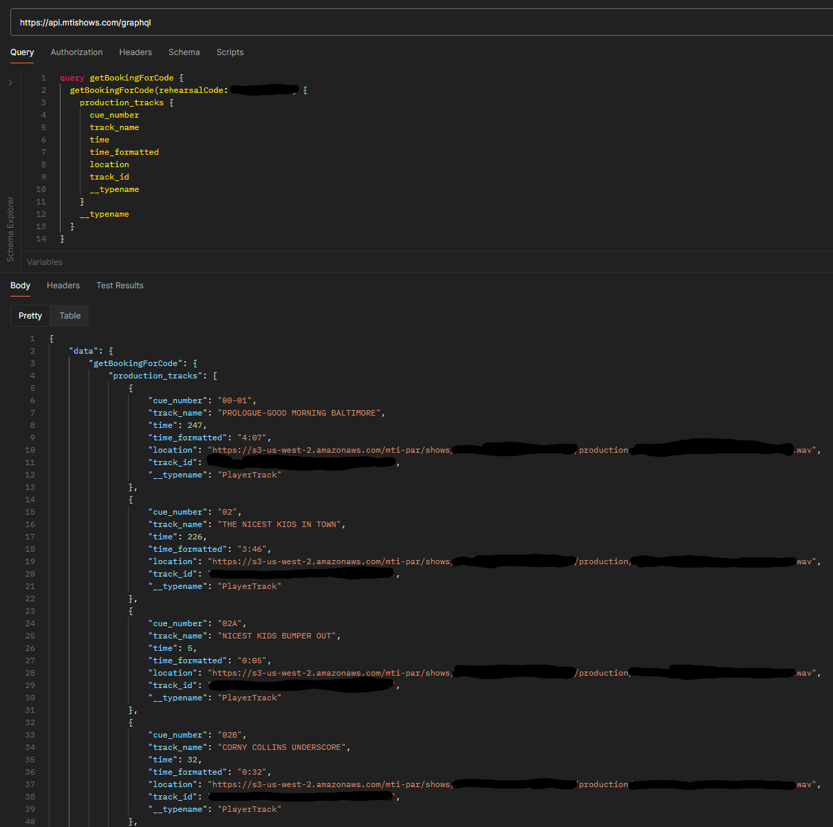Expand the Schema Explorer chevron arrow

[x=10, y=83]
